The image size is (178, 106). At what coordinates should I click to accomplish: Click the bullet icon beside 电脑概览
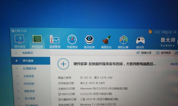pos(16,53)
